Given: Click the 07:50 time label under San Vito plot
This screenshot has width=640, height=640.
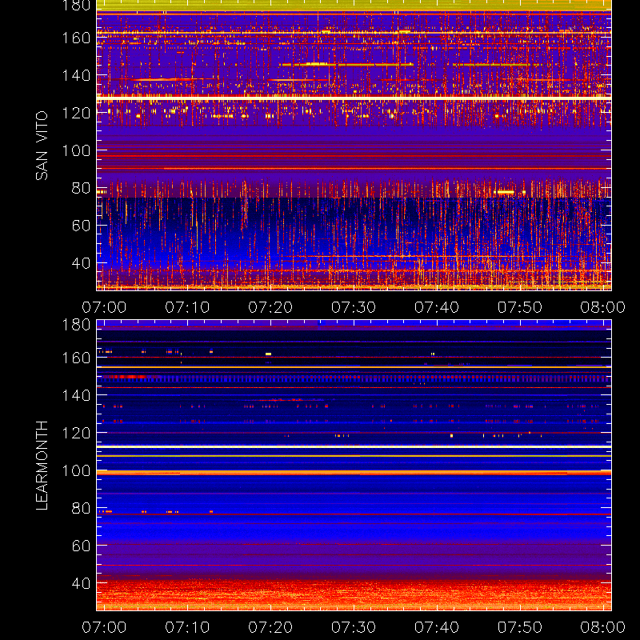Looking at the screenshot, I should 520,307.
